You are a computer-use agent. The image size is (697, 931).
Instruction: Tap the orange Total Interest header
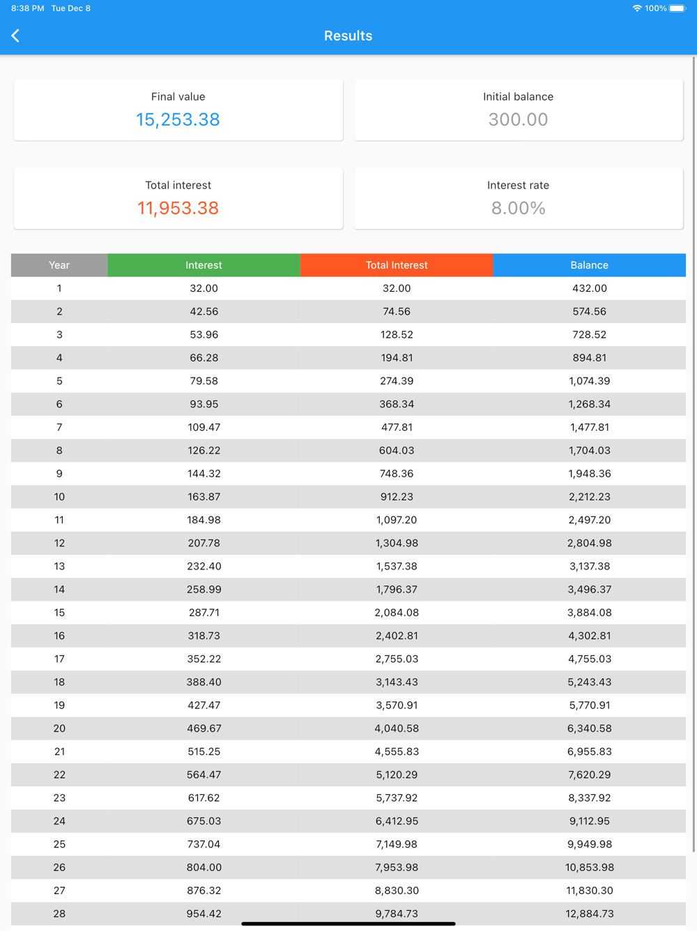[x=397, y=265]
